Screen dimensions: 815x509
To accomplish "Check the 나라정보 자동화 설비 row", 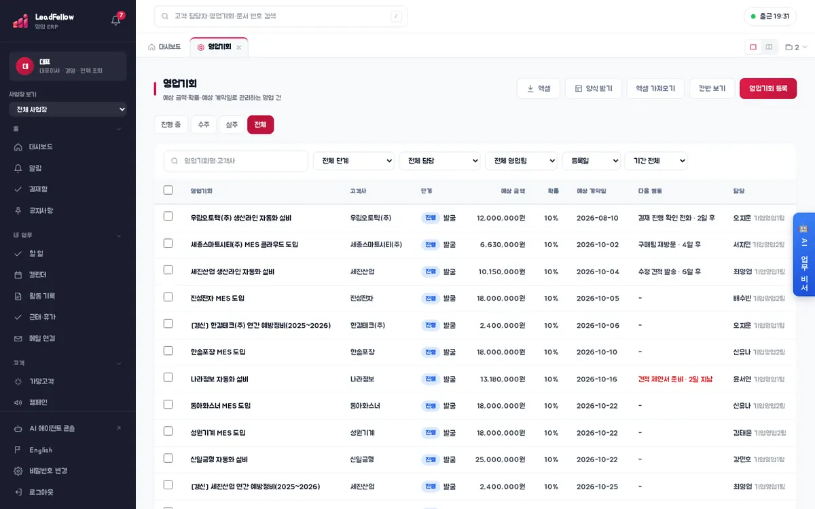I will click(x=168, y=378).
